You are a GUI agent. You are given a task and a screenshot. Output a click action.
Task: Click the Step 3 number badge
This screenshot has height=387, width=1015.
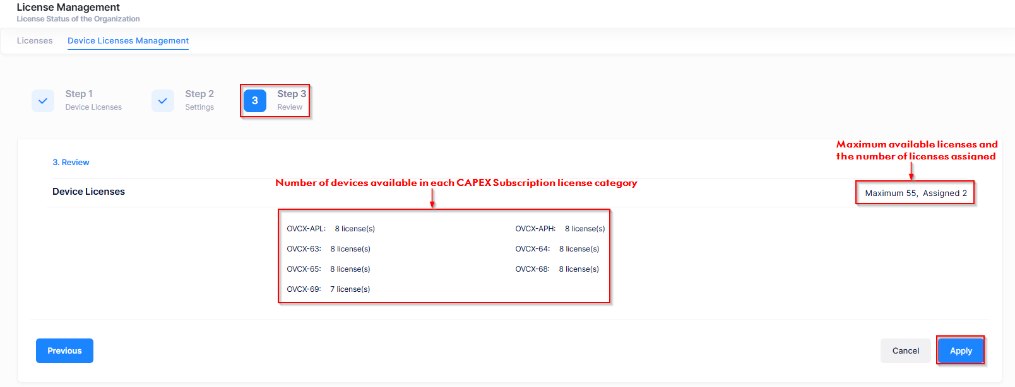[255, 101]
